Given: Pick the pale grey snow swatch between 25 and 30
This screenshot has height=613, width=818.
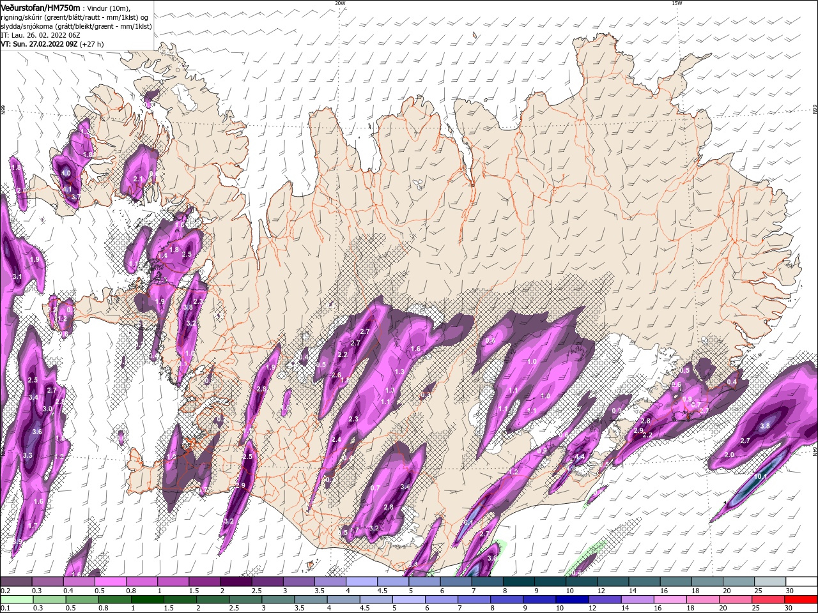Looking at the screenshot, I should click(x=771, y=582).
